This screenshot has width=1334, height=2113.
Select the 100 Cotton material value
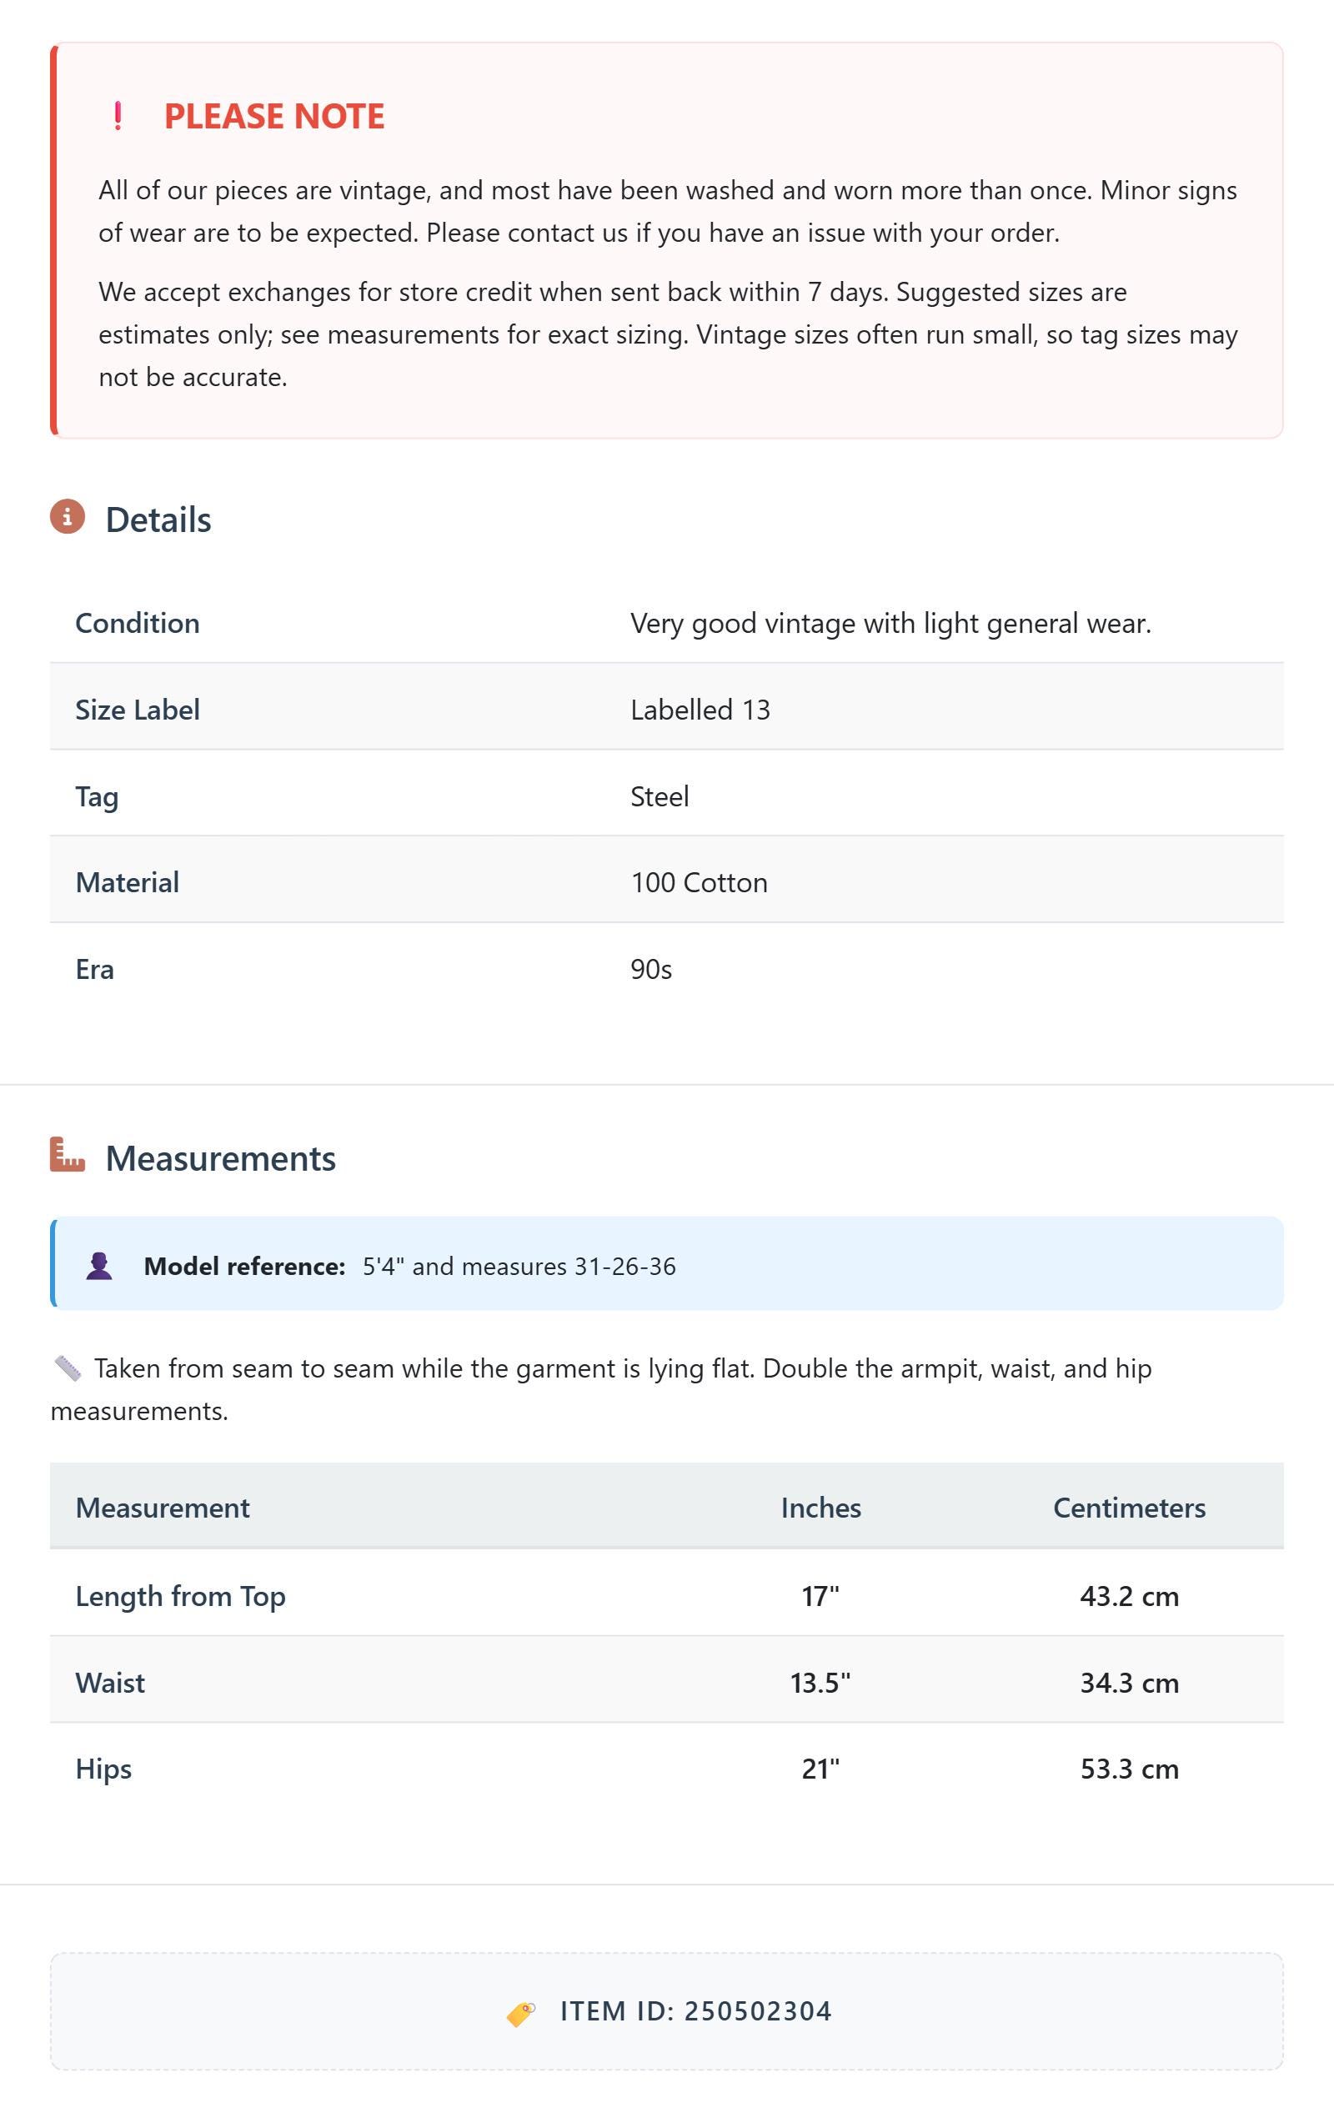700,883
